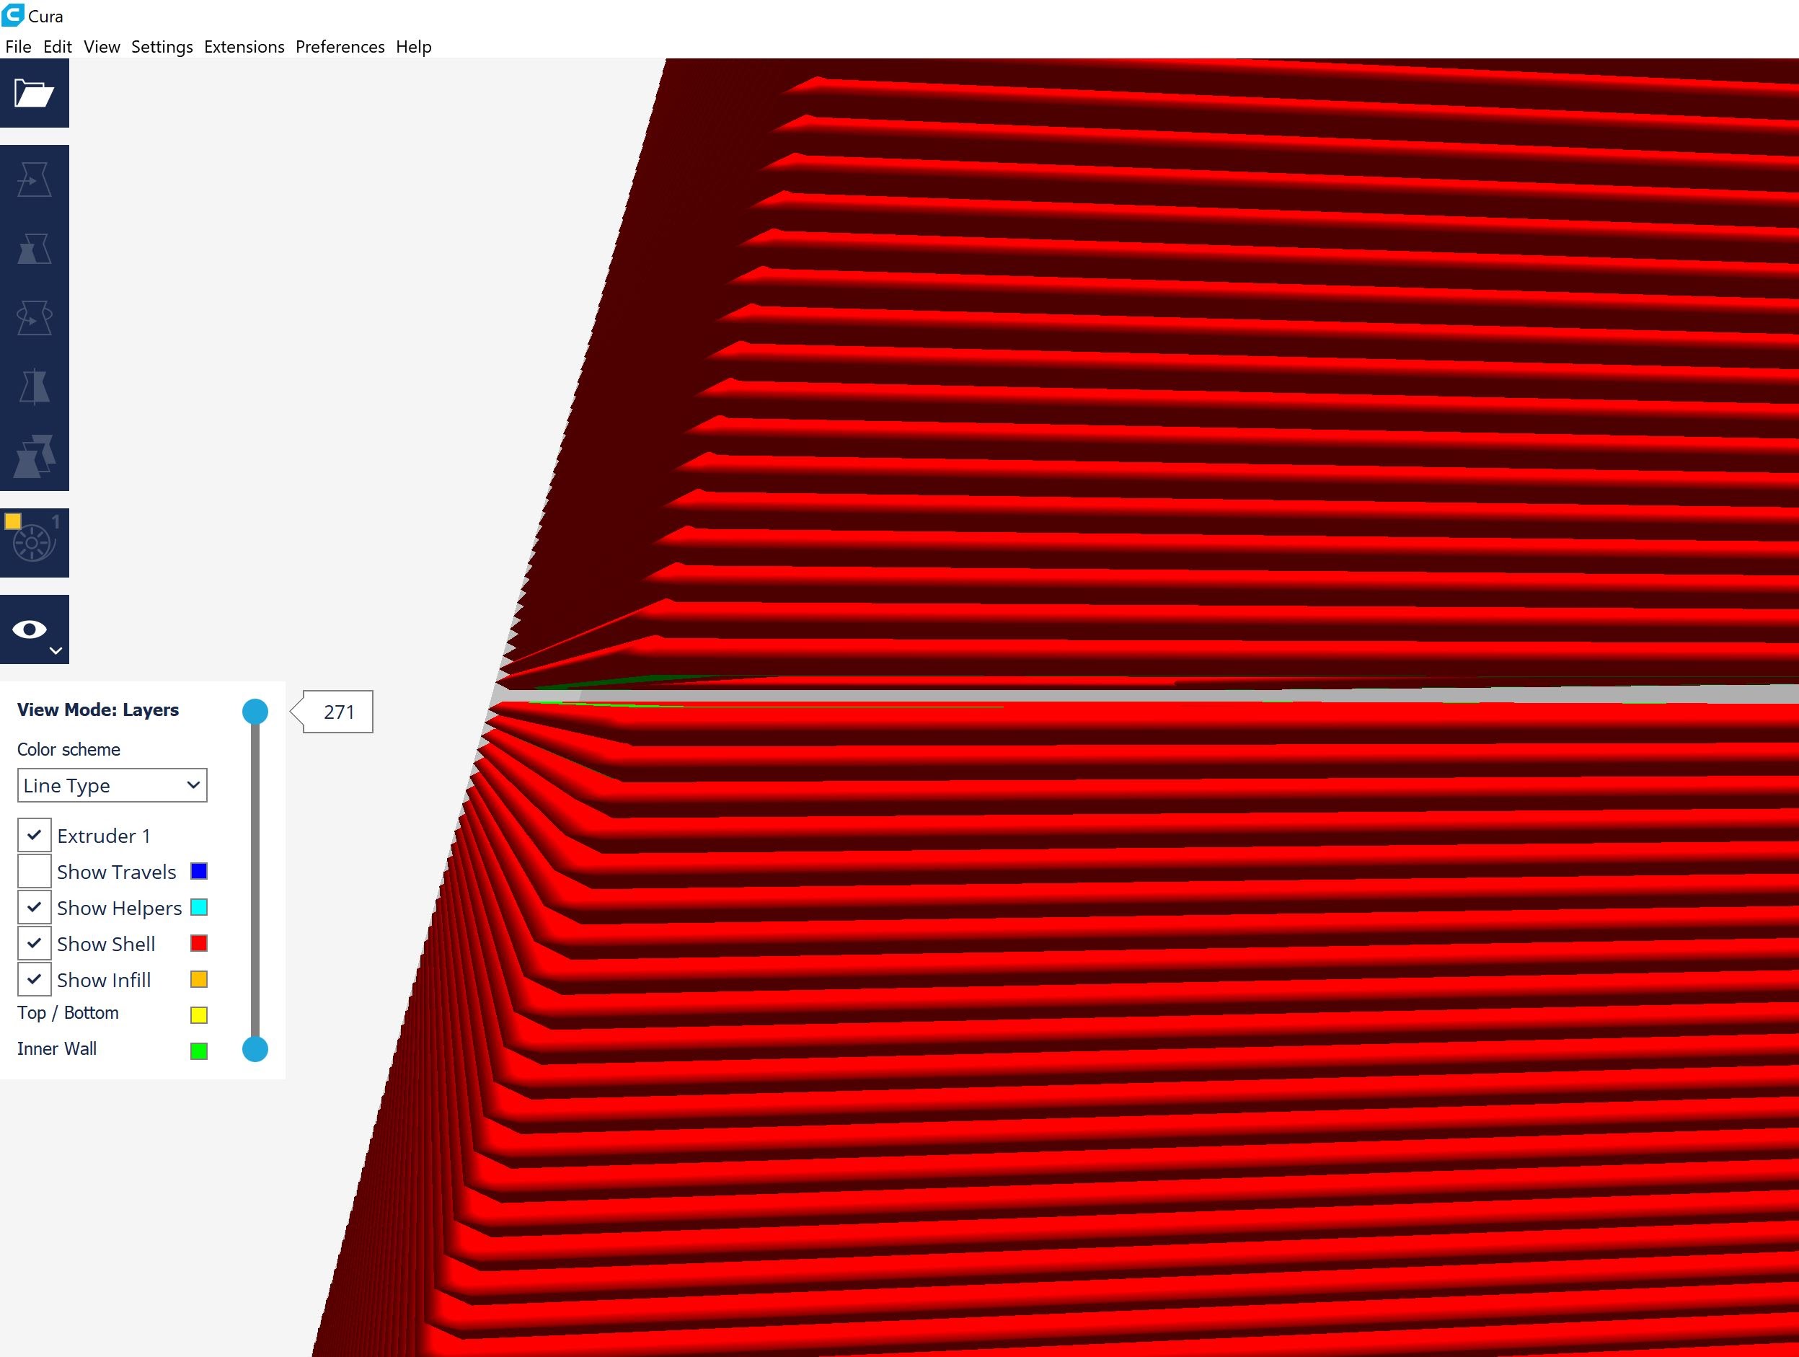
Task: Click the View Mode eye icon
Action: [30, 629]
